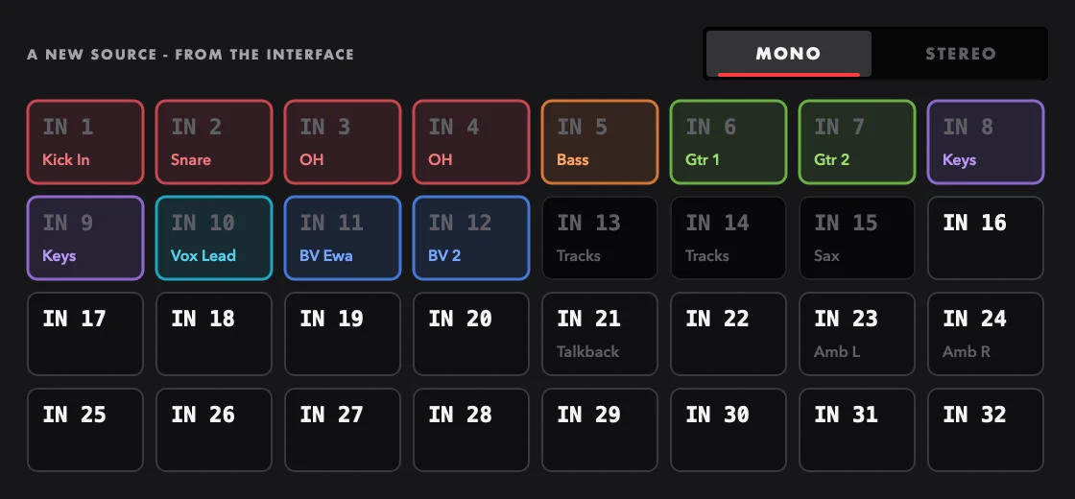Pick IN 24 Amb R input

click(986, 334)
